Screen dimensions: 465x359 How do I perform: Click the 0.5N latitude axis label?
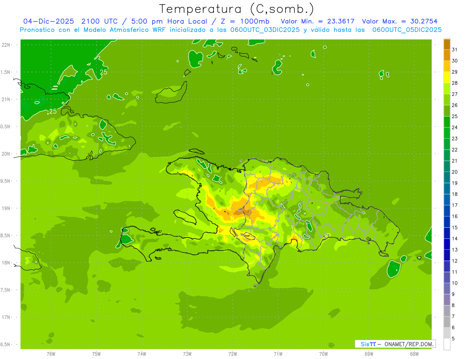[5, 126]
